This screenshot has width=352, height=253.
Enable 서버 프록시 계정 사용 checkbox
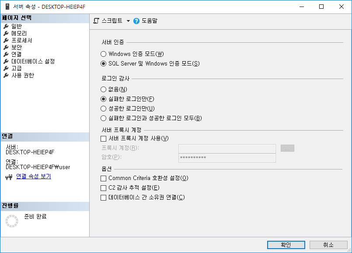103,139
